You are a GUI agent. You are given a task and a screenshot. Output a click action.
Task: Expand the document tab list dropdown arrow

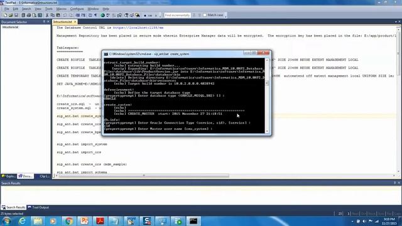point(396,22)
